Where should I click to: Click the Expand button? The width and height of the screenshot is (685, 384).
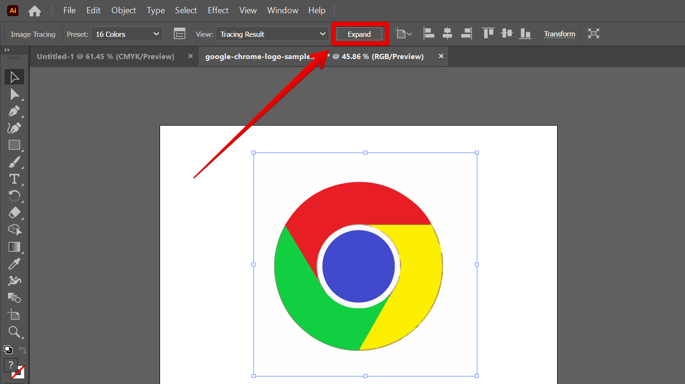tap(359, 34)
